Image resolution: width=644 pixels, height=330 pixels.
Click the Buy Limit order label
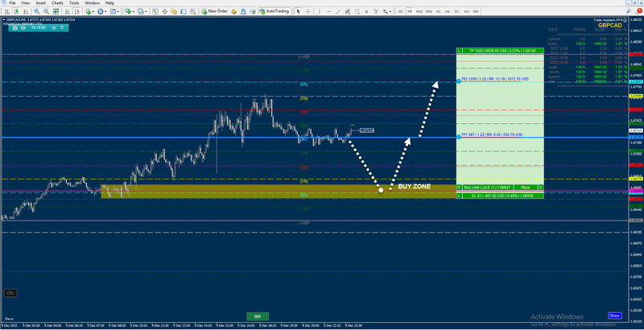[x=488, y=188]
